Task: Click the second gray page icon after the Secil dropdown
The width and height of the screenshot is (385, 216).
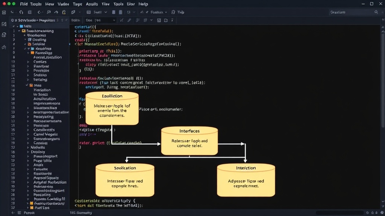Action: (x=121, y=12)
